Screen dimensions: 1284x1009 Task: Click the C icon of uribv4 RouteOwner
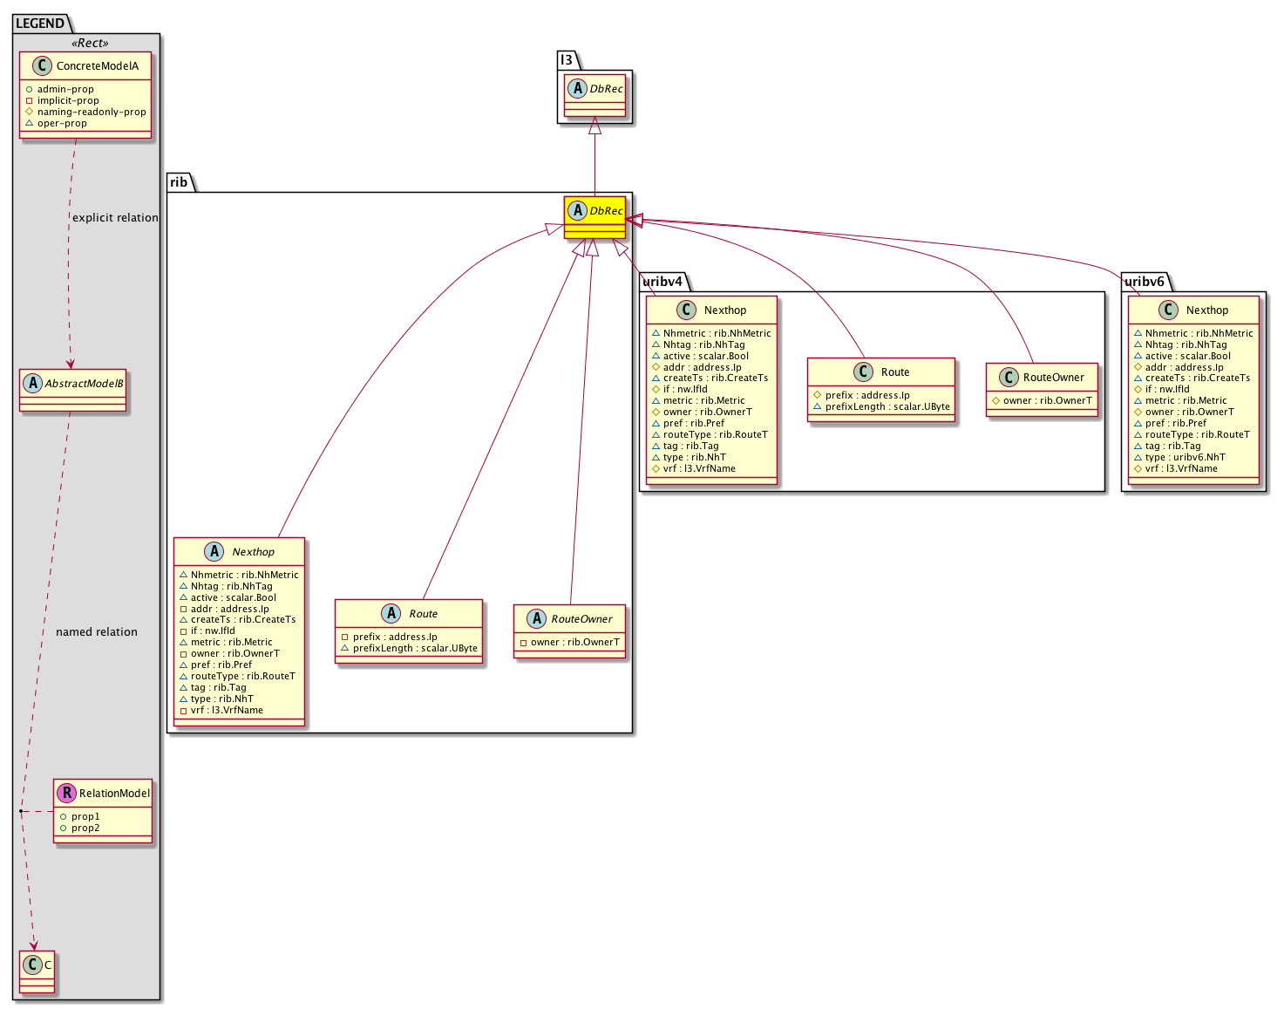pos(1008,378)
